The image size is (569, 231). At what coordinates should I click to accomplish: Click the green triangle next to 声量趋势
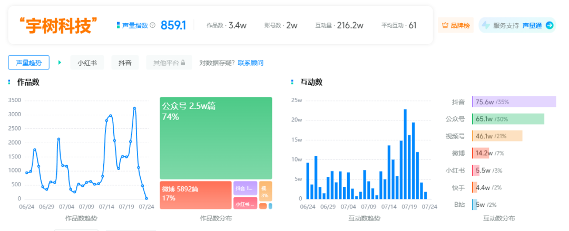tap(60, 63)
